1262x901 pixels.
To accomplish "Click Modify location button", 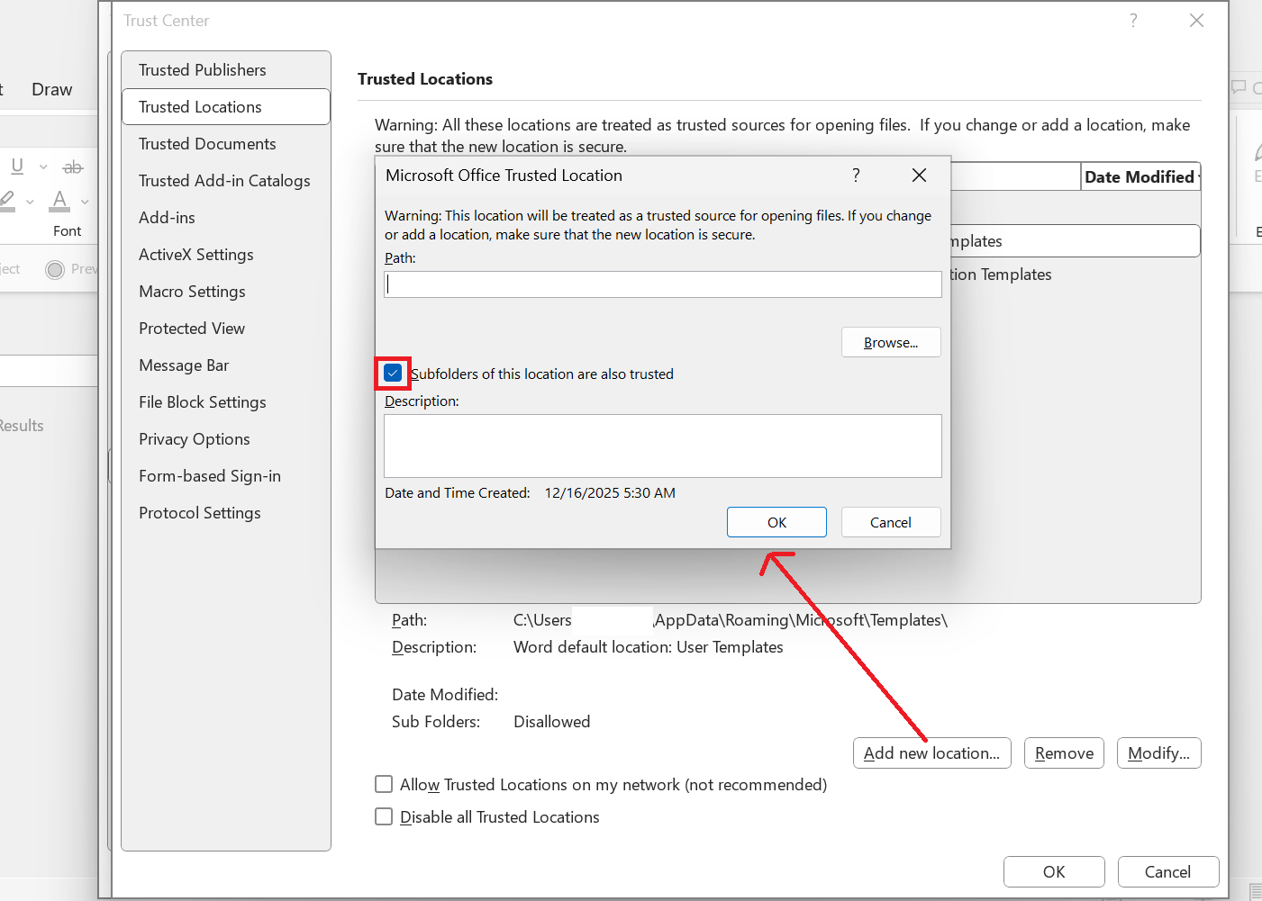I will (x=1159, y=753).
